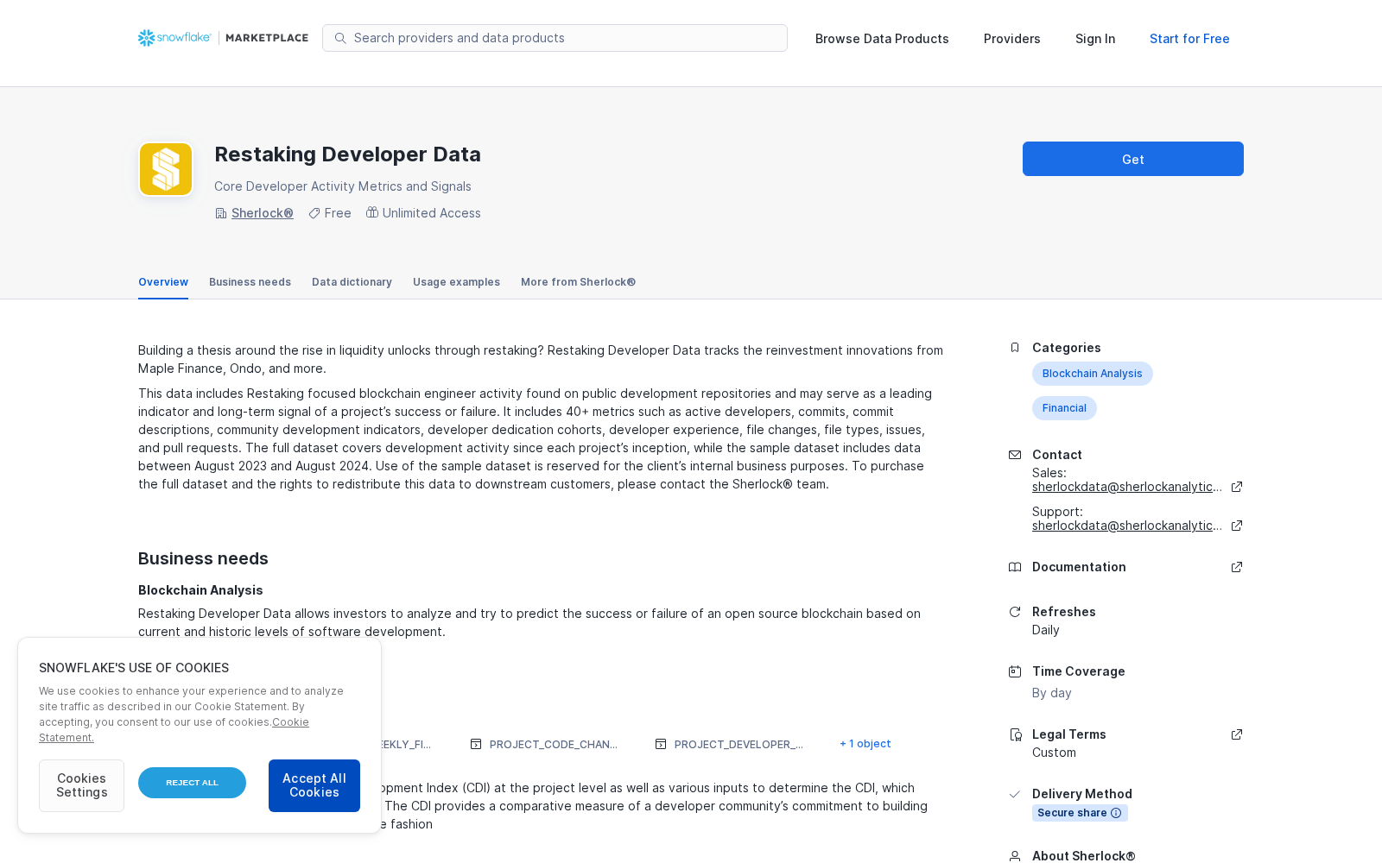This screenshot has height=863, width=1382.
Task: Click the magnifier icon in the search bar
Action: point(340,38)
